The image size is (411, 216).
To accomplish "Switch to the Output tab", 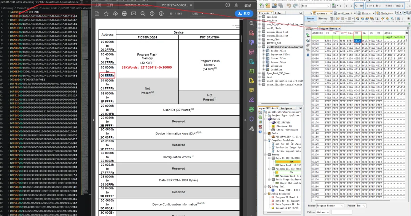I will pyautogui.click(x=309, y=29).
